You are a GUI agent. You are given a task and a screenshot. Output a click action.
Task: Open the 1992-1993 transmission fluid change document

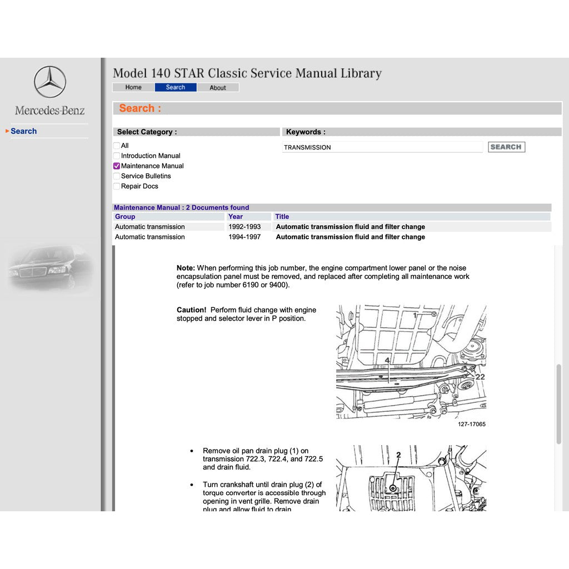(x=350, y=226)
